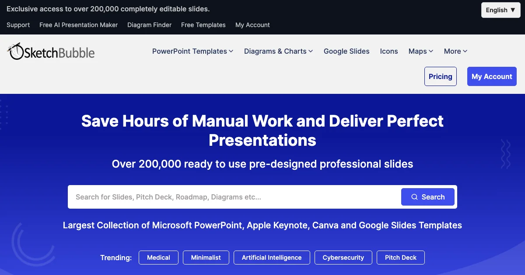The image size is (525, 275).
Task: Visit the Diagram Finder link
Action: coord(150,25)
